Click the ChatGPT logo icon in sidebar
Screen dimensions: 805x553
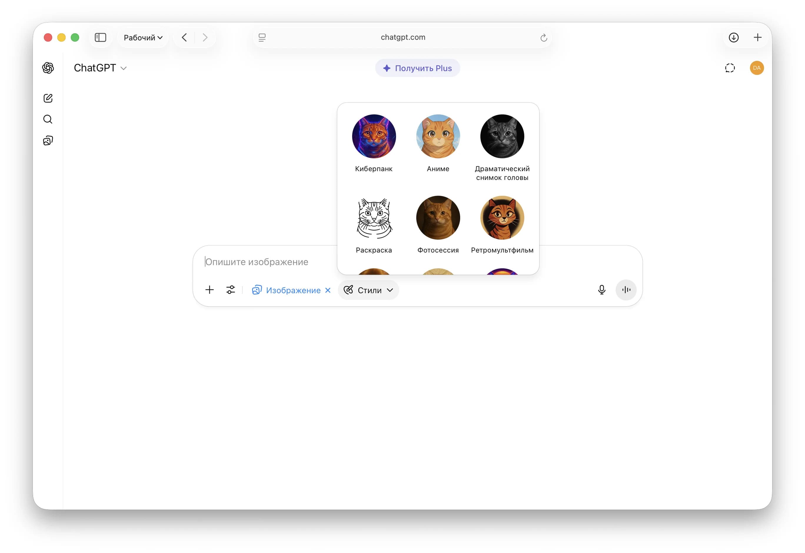point(48,68)
